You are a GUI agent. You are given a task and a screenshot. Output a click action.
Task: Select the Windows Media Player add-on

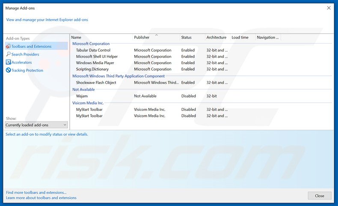[95, 63]
